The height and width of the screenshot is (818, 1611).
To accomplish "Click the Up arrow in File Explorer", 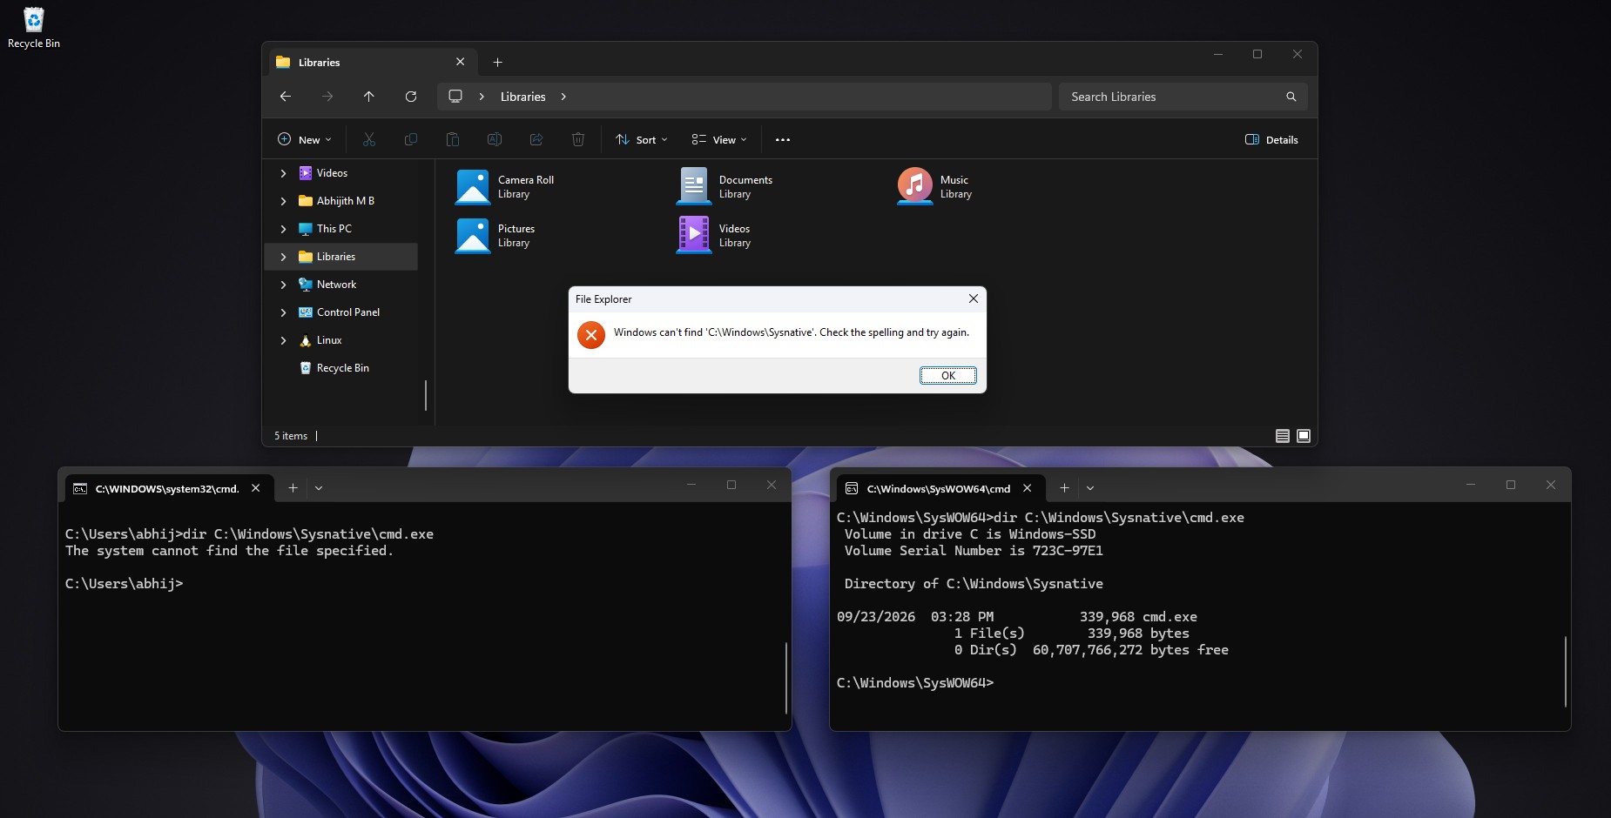I will (x=369, y=97).
